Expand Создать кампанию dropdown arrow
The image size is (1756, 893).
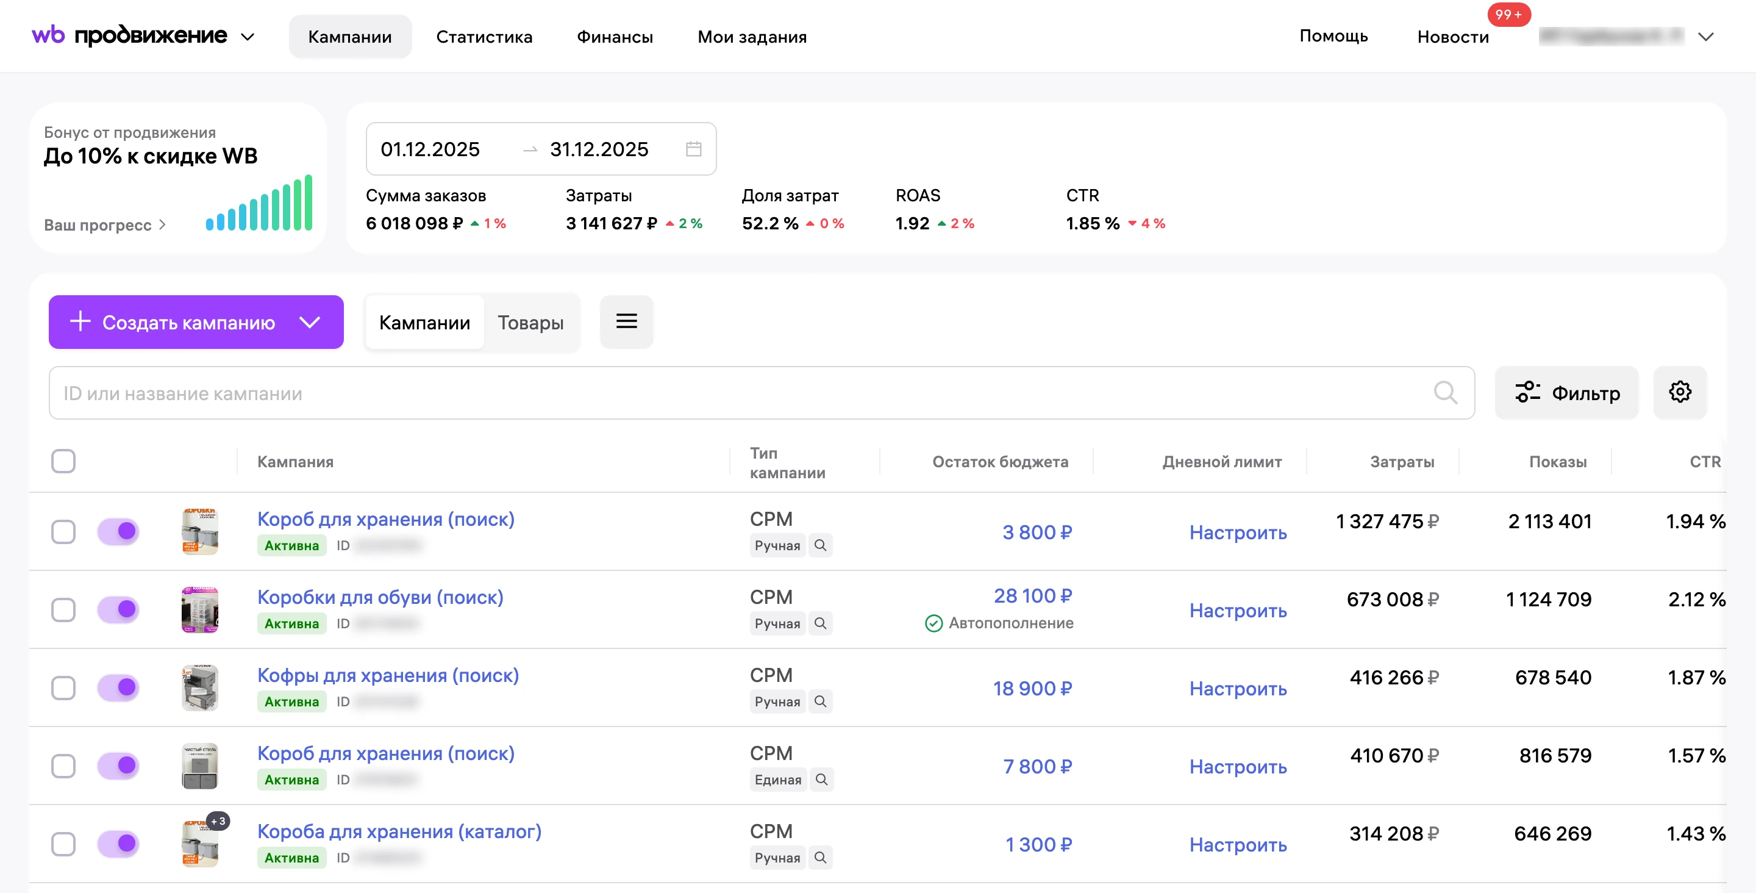[x=310, y=322]
